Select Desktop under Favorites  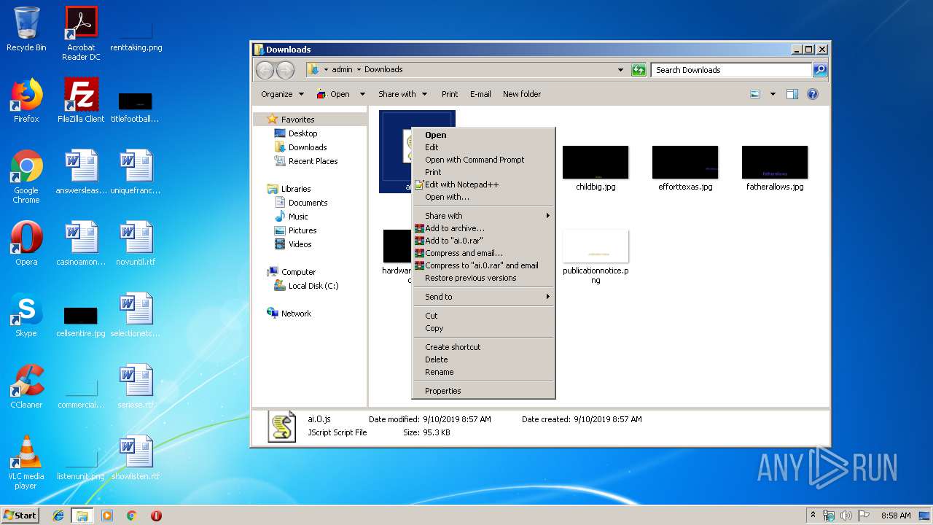(295, 133)
